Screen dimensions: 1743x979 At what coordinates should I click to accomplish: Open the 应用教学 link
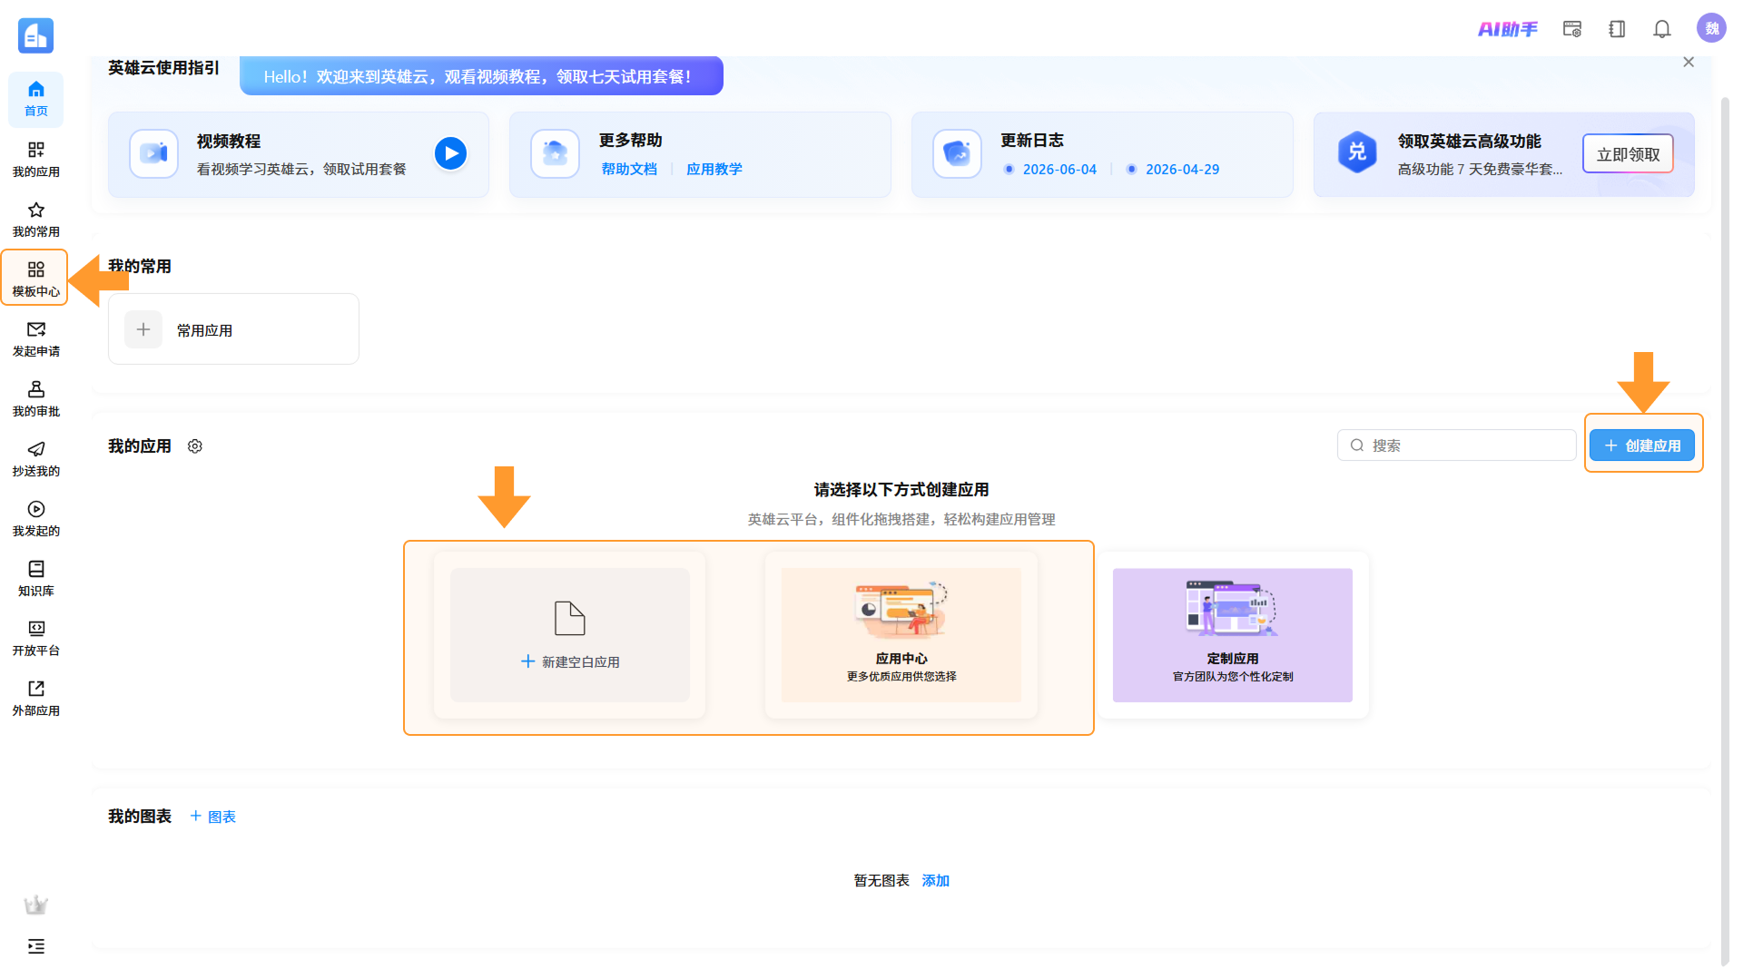pyautogui.click(x=714, y=169)
